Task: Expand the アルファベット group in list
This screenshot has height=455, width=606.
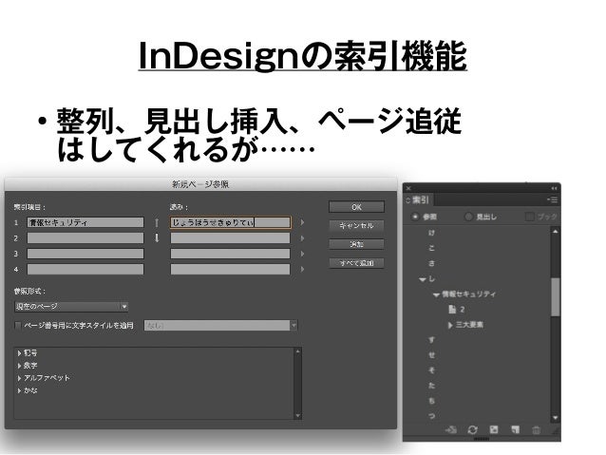Action: coord(19,378)
